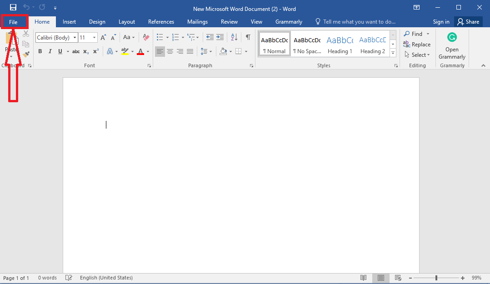The image size is (490, 284).
Task: Toggle Subscript formatting
Action: pyautogui.click(x=86, y=51)
